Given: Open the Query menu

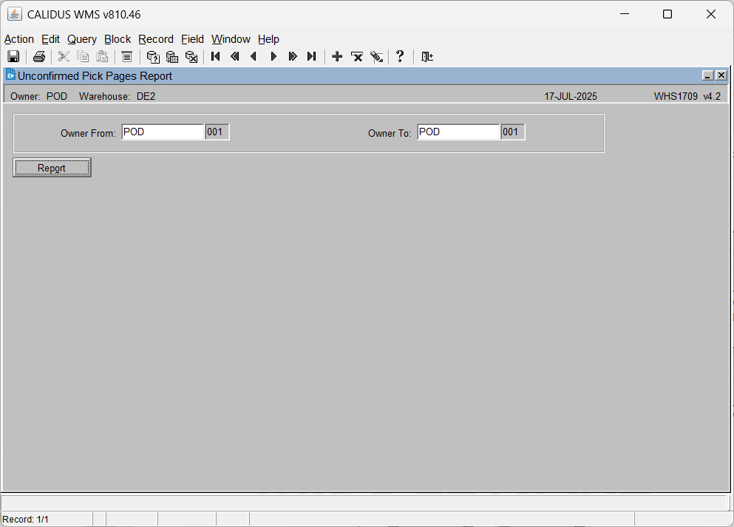Looking at the screenshot, I should point(82,39).
